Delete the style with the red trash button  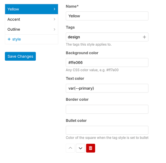click(x=90, y=148)
